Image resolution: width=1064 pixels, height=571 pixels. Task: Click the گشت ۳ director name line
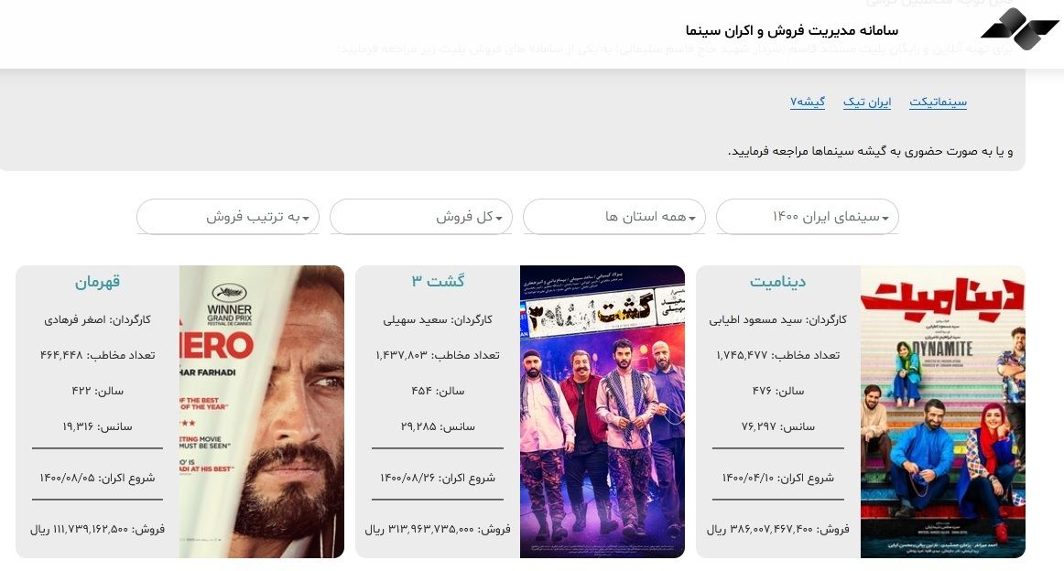[438, 319]
